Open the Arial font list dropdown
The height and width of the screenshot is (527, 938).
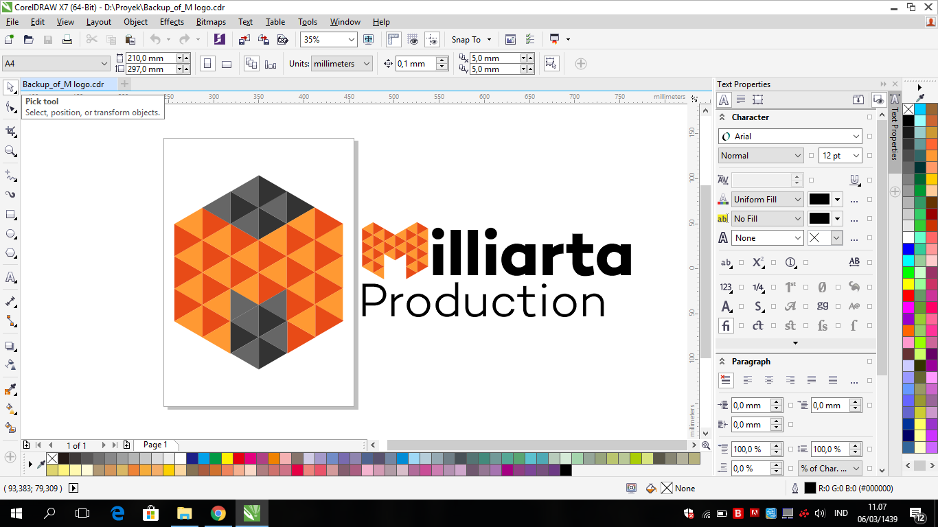click(x=855, y=137)
